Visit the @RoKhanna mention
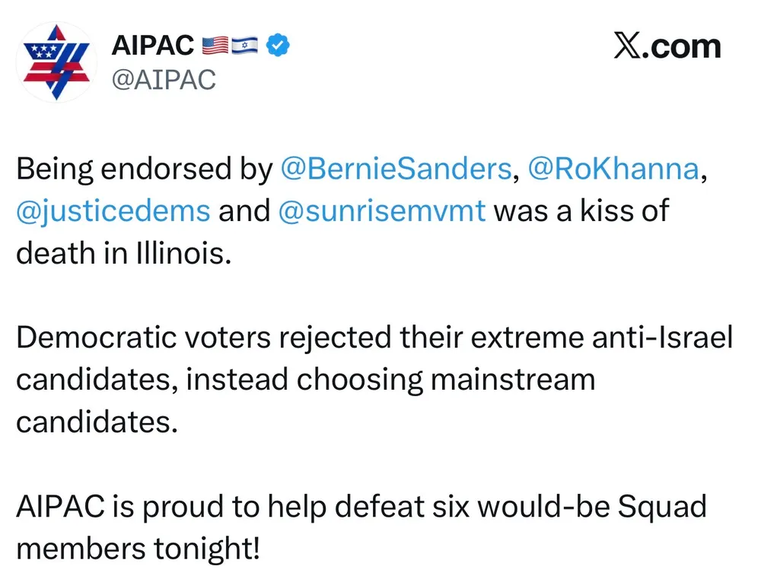This screenshot has height=582, width=761. point(613,169)
